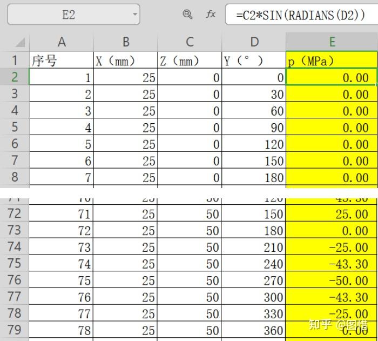The width and height of the screenshot is (378, 341).
Task: Click cell E1 labeled p (MPa)
Action: [x=332, y=60]
